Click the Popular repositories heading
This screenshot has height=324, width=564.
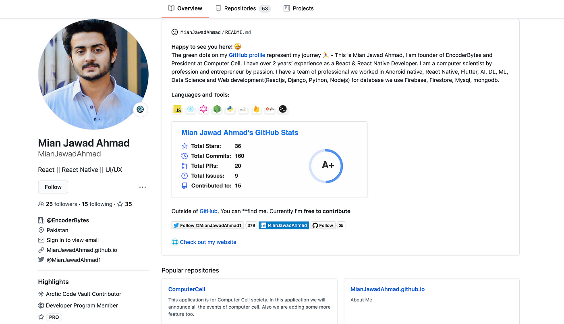tap(190, 270)
